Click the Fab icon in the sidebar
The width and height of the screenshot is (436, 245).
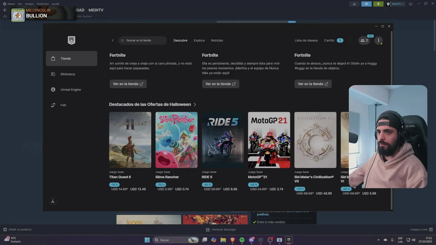[x=53, y=105]
